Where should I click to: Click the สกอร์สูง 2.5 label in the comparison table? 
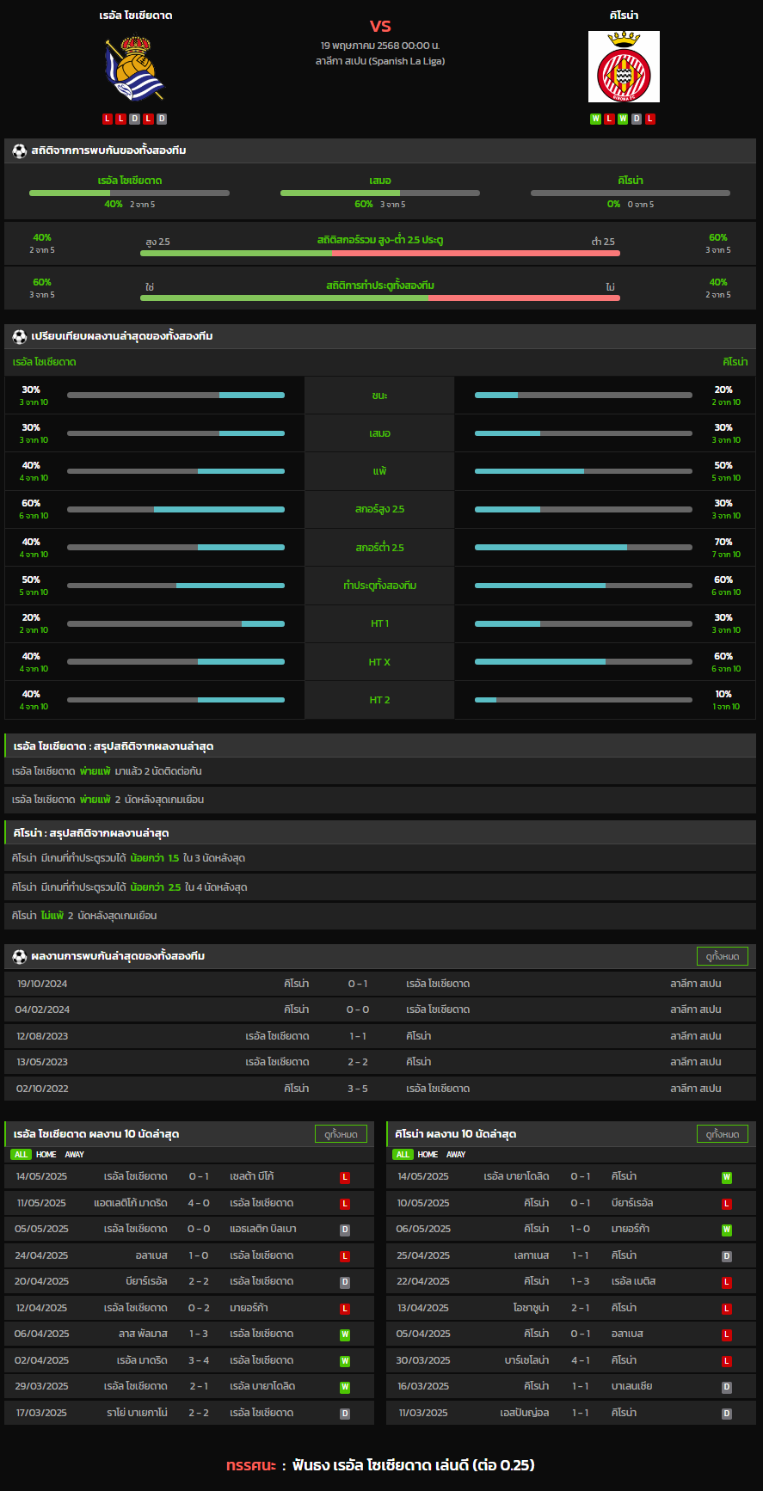pyautogui.click(x=379, y=509)
